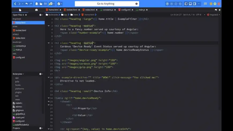Open the recent files dropdown arrow

(54, 4)
